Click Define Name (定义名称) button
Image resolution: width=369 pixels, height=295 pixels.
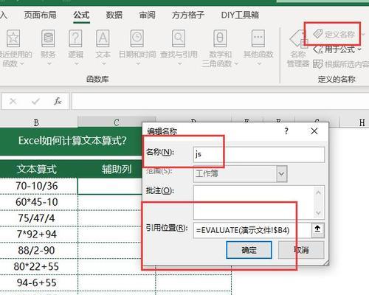click(x=334, y=34)
